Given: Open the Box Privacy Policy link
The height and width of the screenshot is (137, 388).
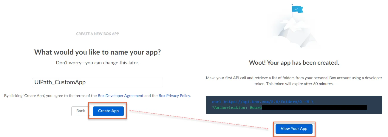Looking at the screenshot, I should [x=174, y=96].
